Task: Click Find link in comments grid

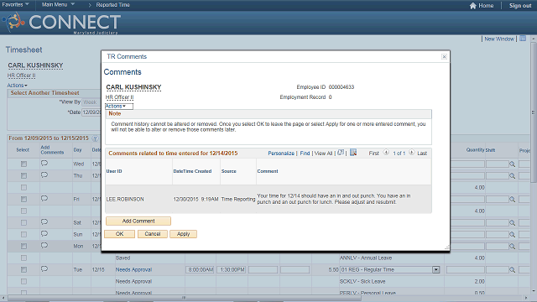Action: pos(305,153)
